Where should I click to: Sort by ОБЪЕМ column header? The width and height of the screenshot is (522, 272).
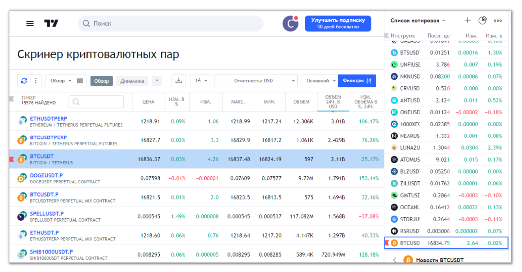pyautogui.click(x=301, y=102)
